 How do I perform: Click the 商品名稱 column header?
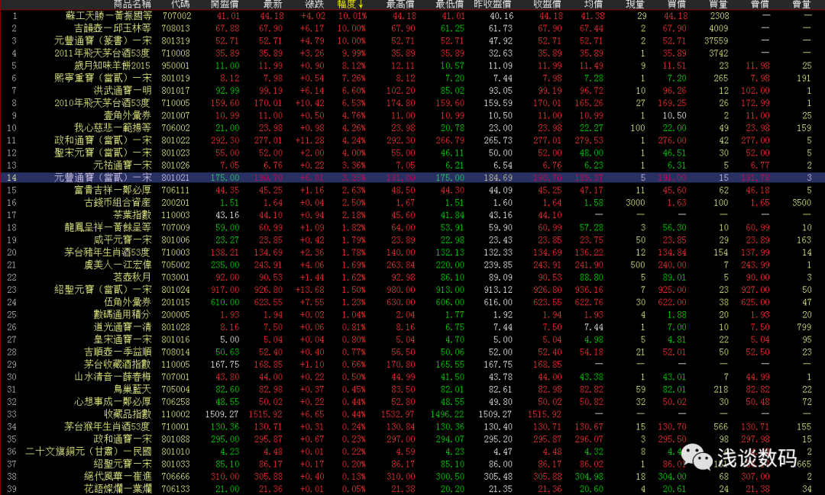tap(132, 5)
